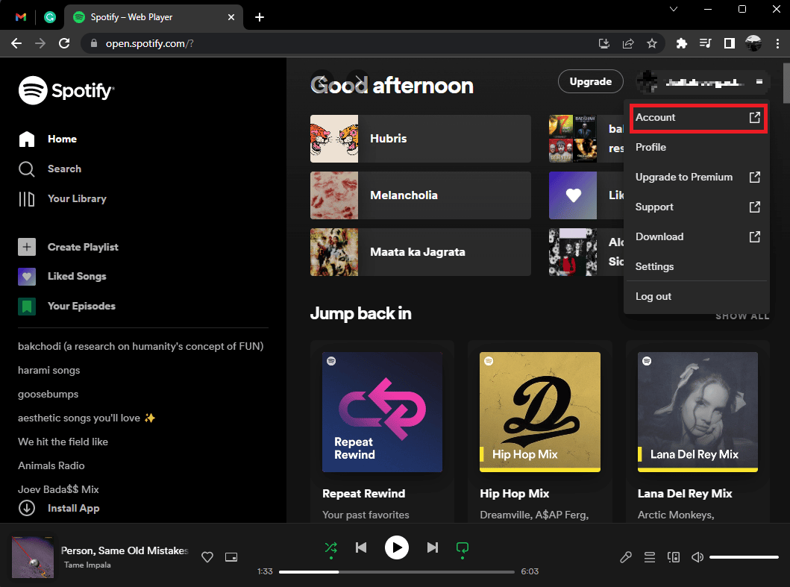Mute the volume speaker icon
Image resolution: width=790 pixels, height=587 pixels.
(x=697, y=556)
